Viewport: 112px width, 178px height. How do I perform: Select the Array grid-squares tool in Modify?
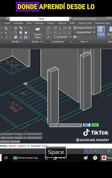point(26,37)
